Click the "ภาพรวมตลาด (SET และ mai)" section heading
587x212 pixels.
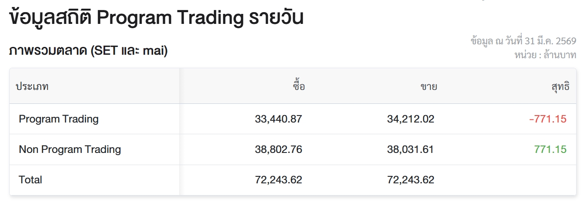88,51
